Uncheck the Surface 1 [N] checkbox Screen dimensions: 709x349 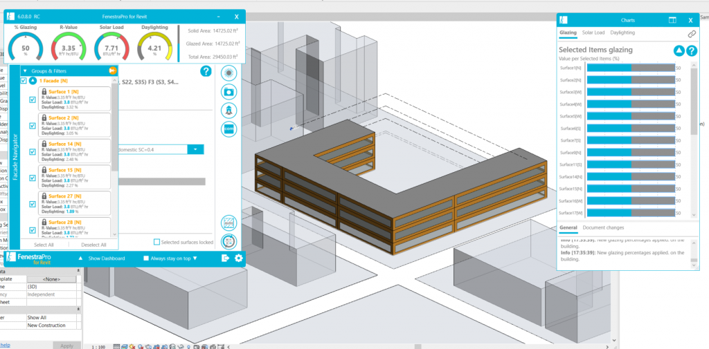32,100
